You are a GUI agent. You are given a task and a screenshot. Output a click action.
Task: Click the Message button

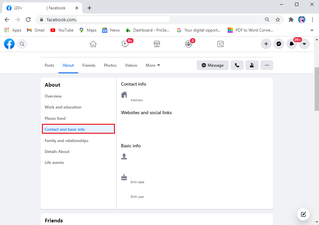click(x=212, y=65)
